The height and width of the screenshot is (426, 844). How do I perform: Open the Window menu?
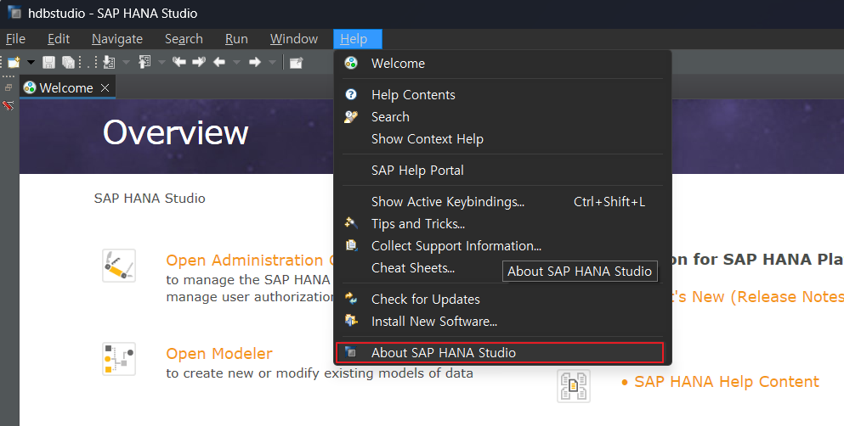[x=294, y=39]
